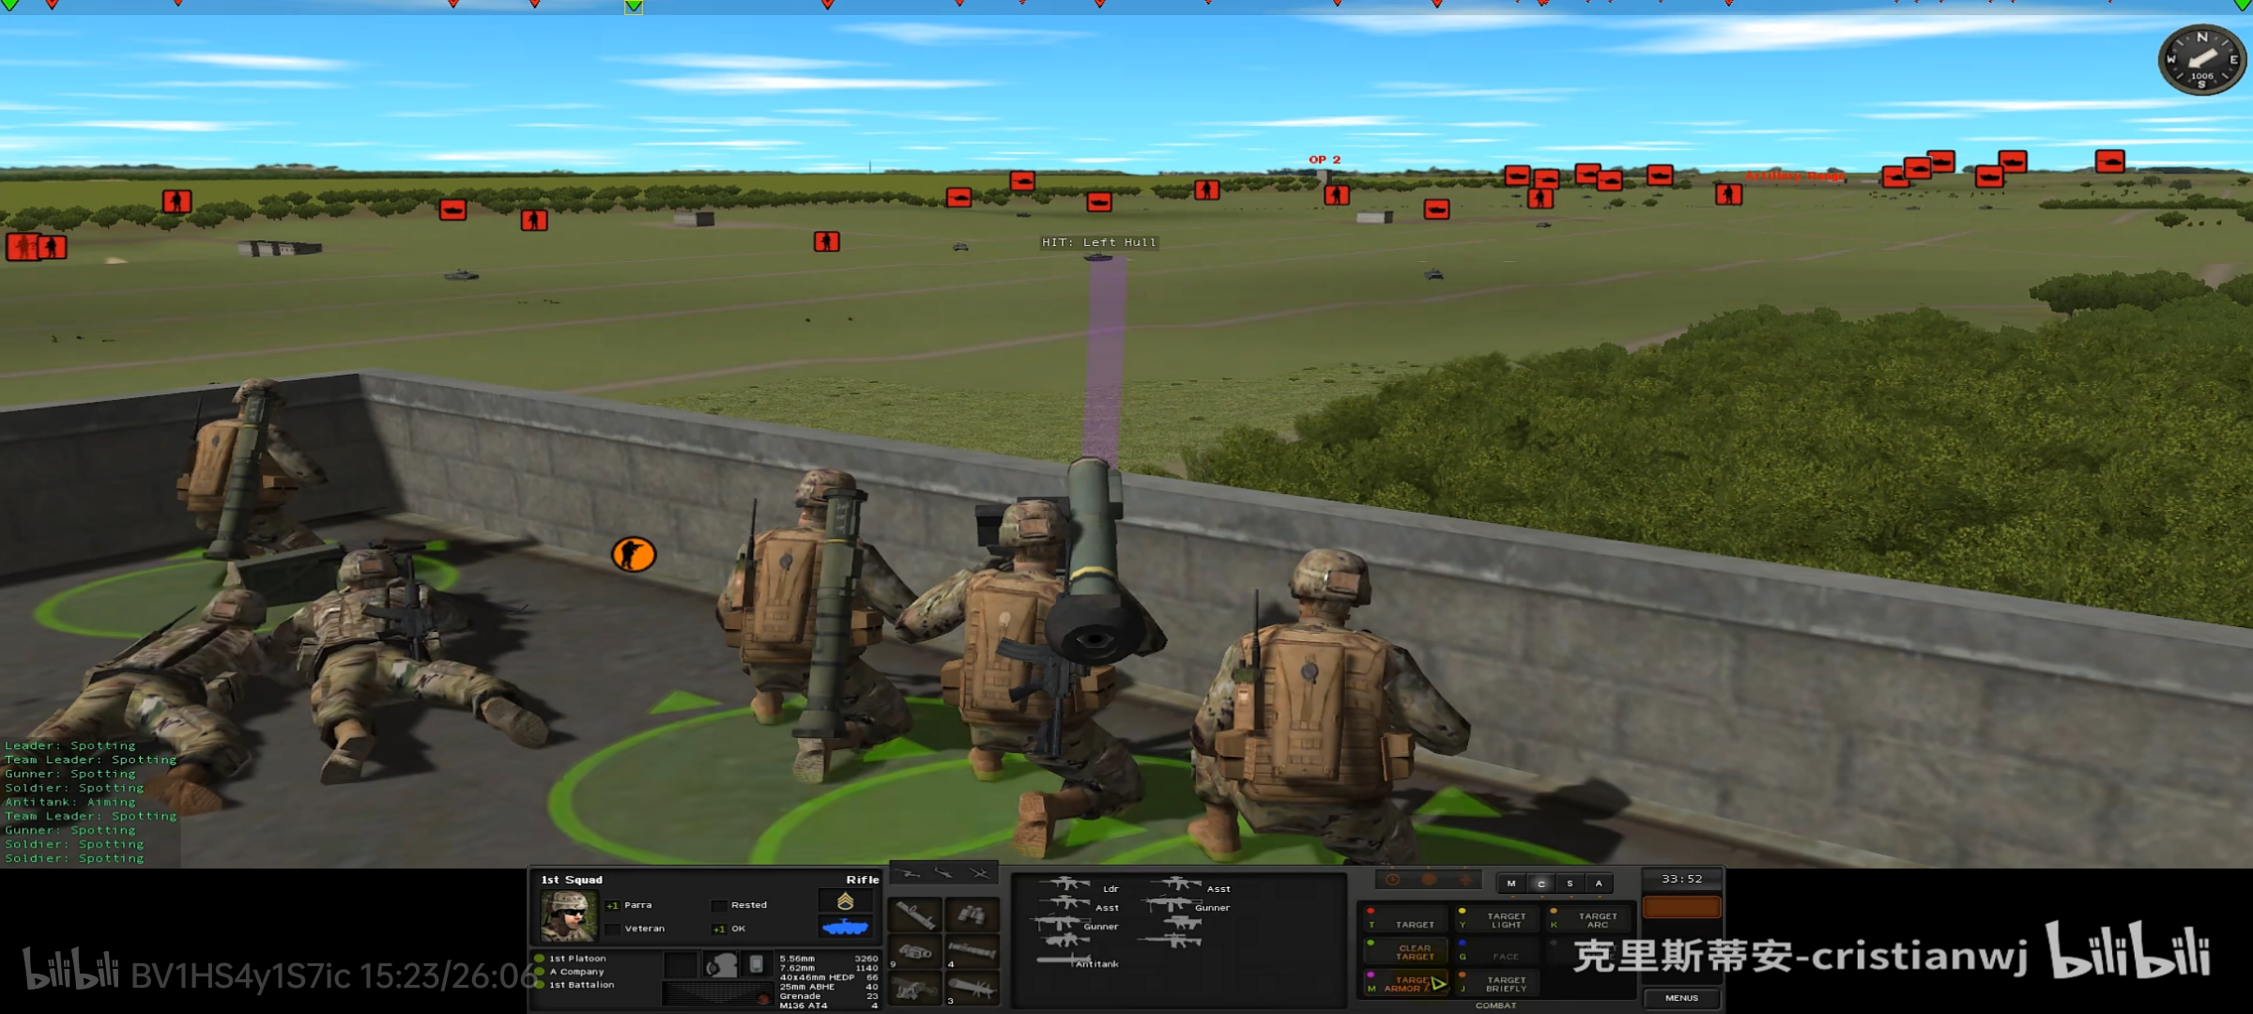Click the 40x46mm HEDP ammo row
Screen dimensions: 2253x1014
point(828,977)
